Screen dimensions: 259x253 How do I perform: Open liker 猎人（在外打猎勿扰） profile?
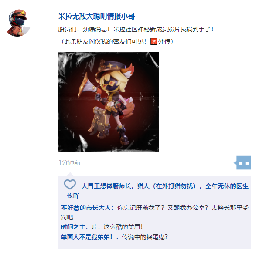167,186
